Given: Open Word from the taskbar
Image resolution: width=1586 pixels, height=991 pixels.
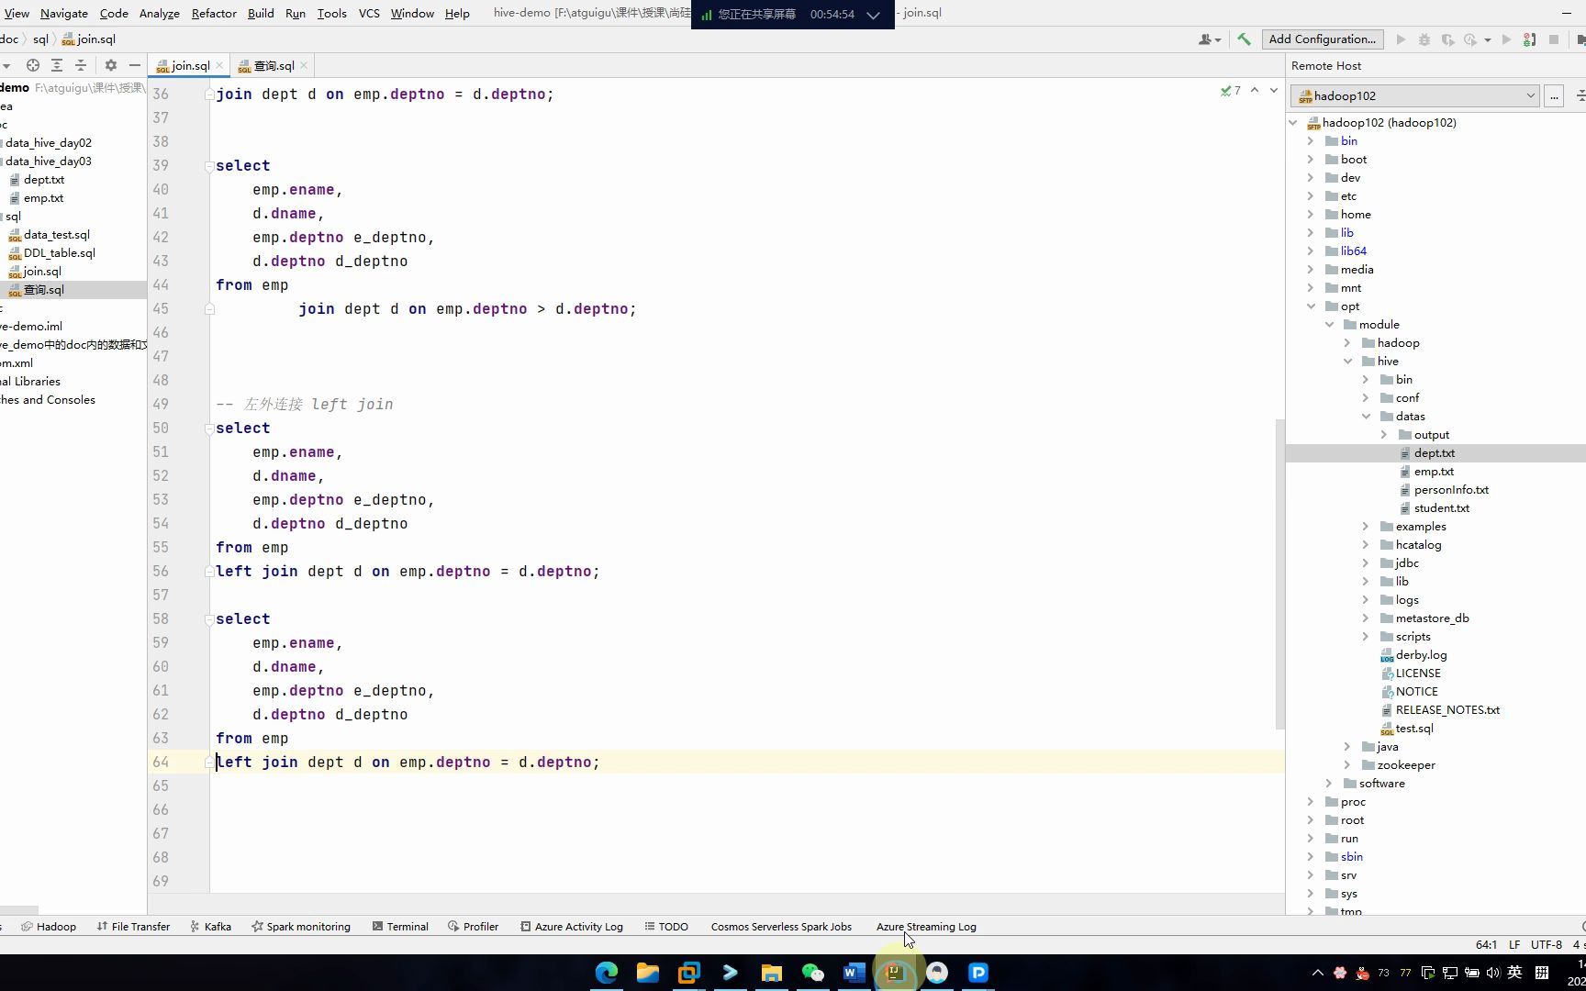Looking at the screenshot, I should point(854,973).
